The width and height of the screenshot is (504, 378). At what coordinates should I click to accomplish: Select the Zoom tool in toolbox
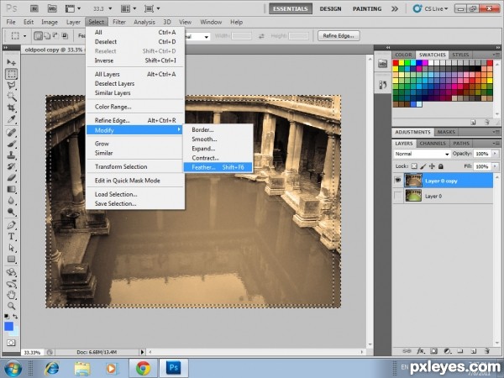pos(12,306)
